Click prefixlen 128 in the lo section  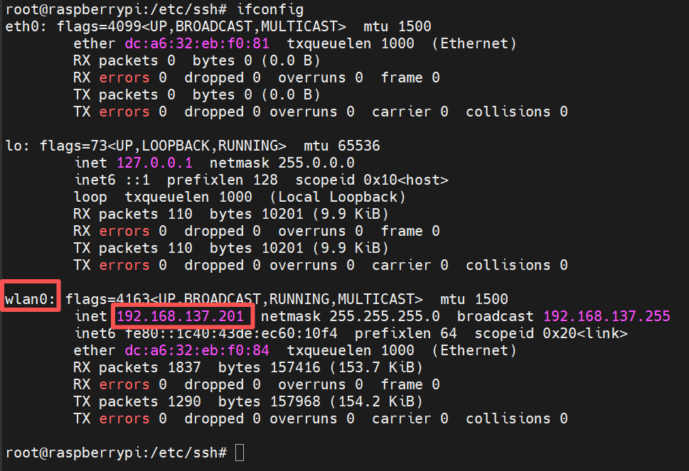click(223, 180)
